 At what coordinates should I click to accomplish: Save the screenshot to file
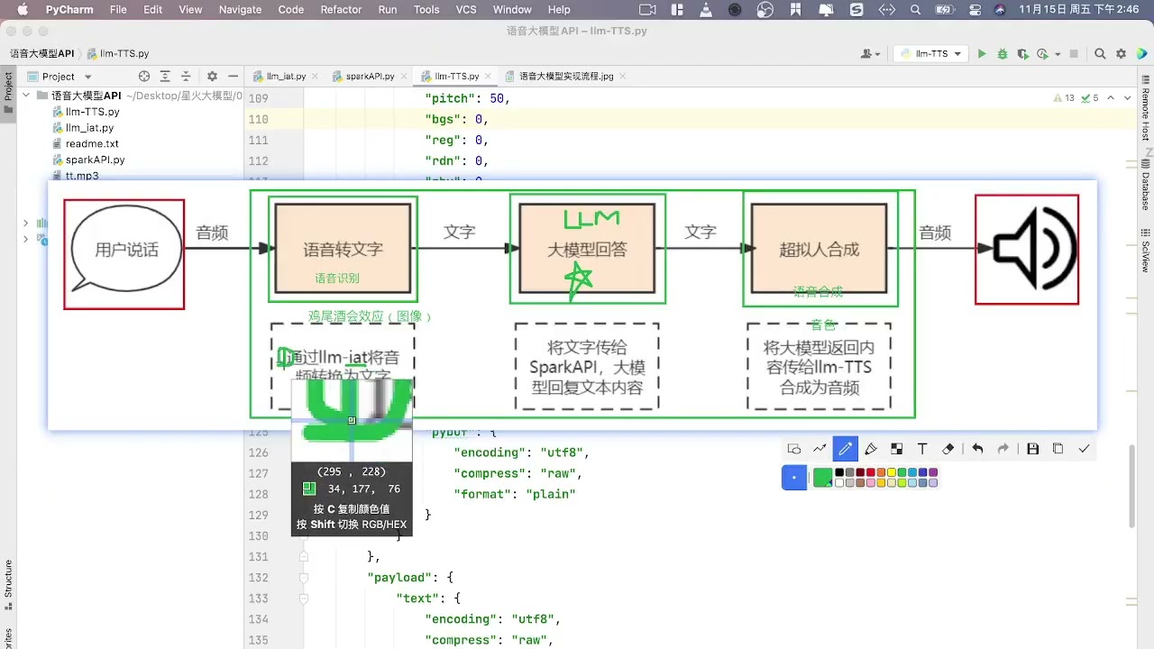(x=1033, y=449)
